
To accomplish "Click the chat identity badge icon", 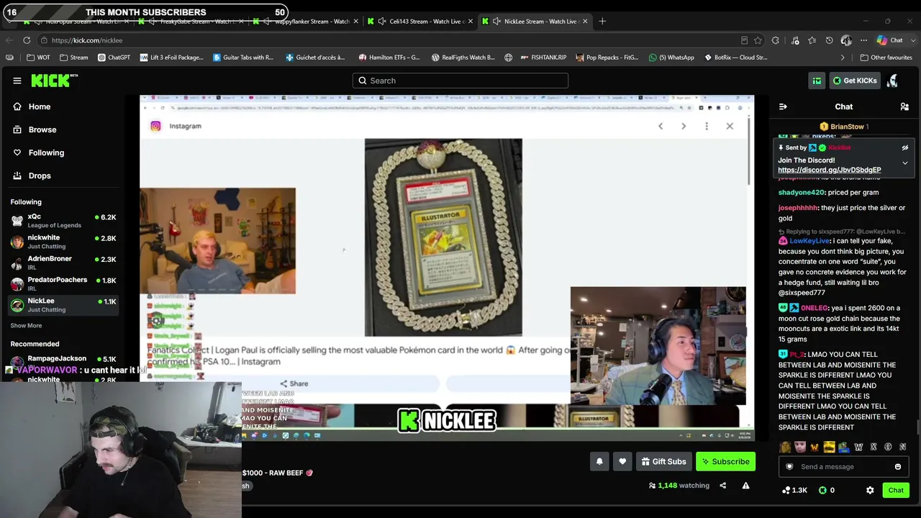I will [789, 467].
